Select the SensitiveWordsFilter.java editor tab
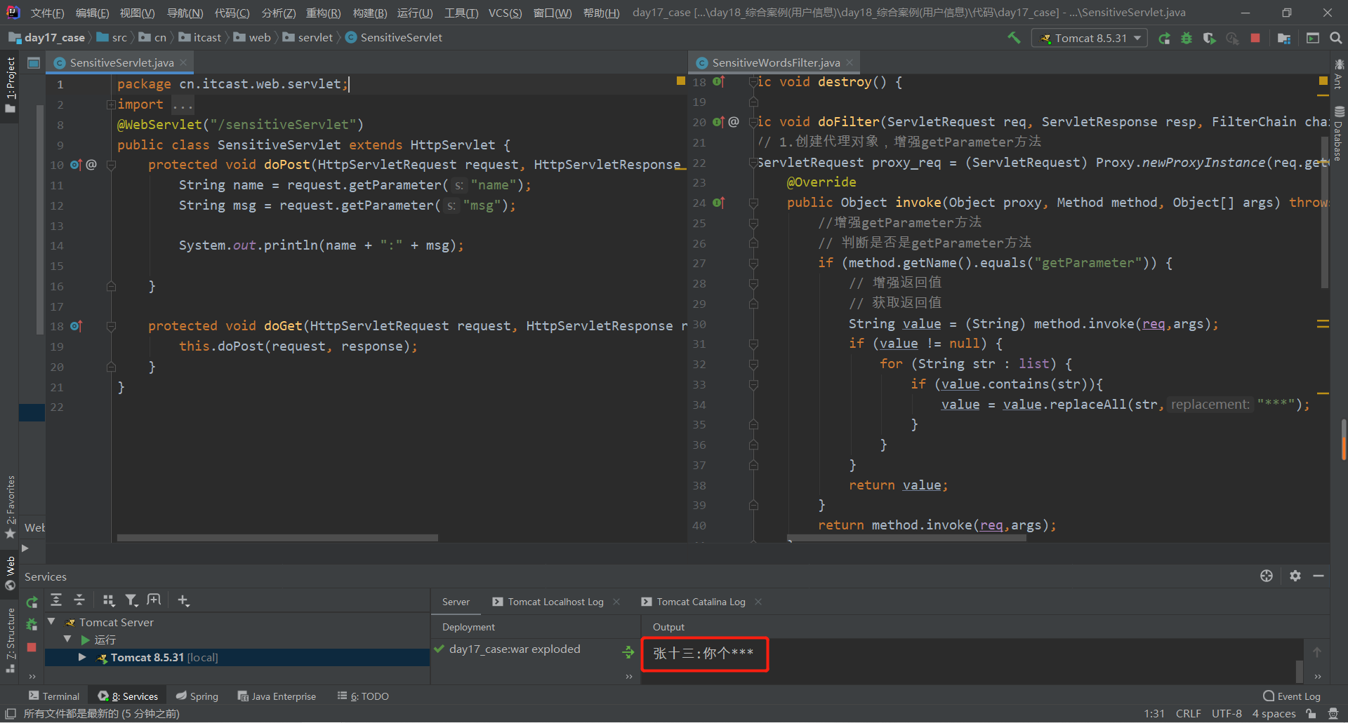The width and height of the screenshot is (1348, 723). tap(775, 62)
